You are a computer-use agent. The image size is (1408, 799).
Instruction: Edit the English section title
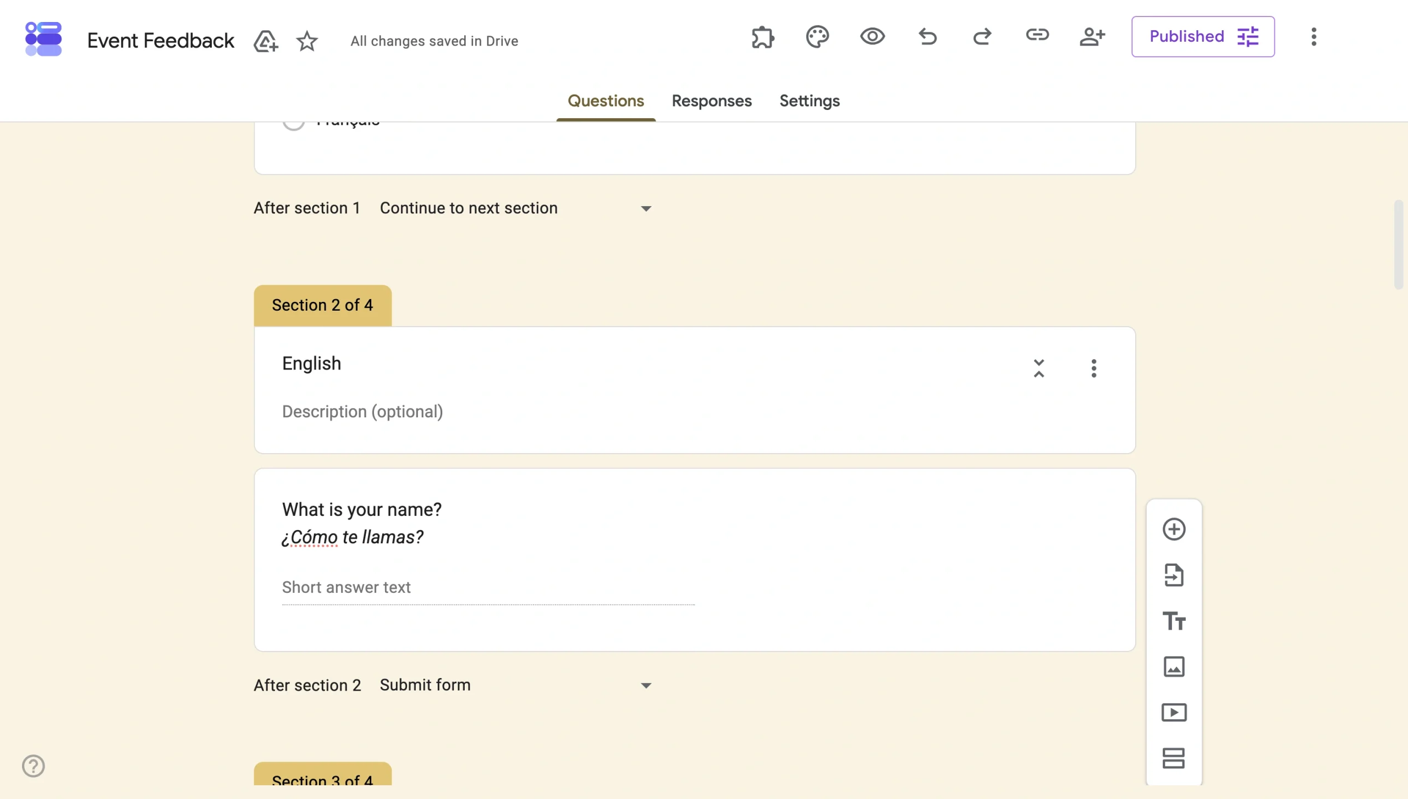tap(312, 363)
